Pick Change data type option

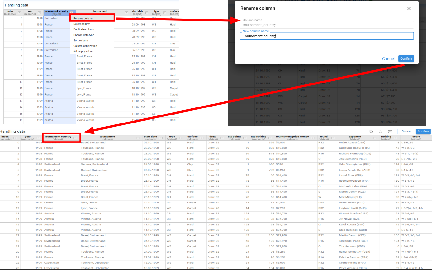(84, 35)
